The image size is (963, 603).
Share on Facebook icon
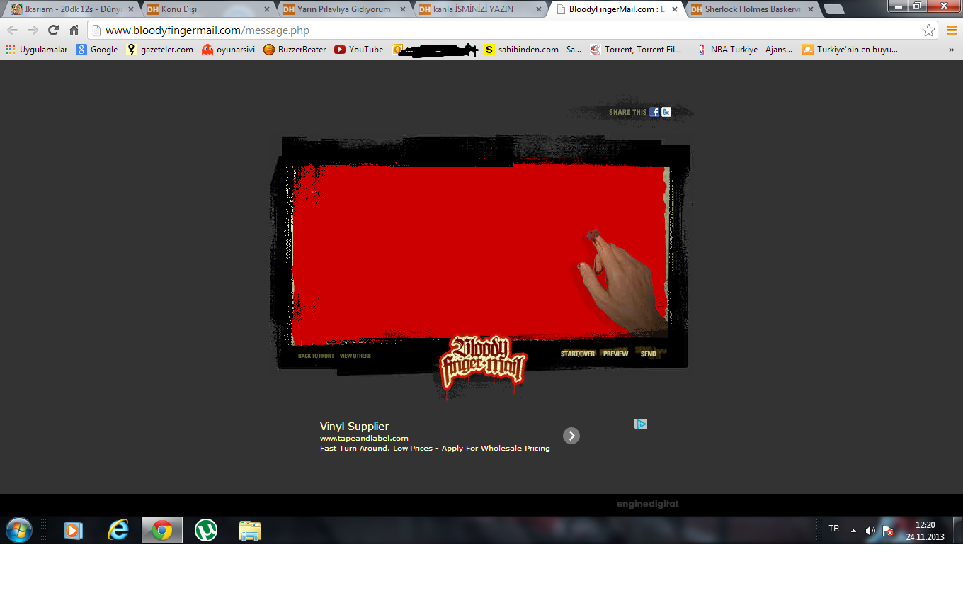pos(654,112)
